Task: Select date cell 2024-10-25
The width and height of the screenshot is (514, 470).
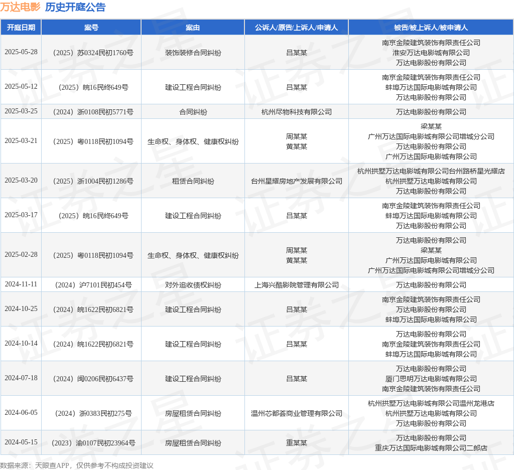Action: pos(21,309)
